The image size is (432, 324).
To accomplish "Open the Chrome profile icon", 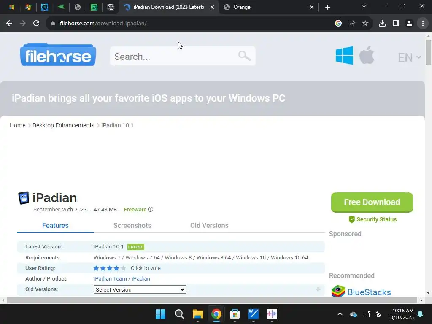I will 409,24.
